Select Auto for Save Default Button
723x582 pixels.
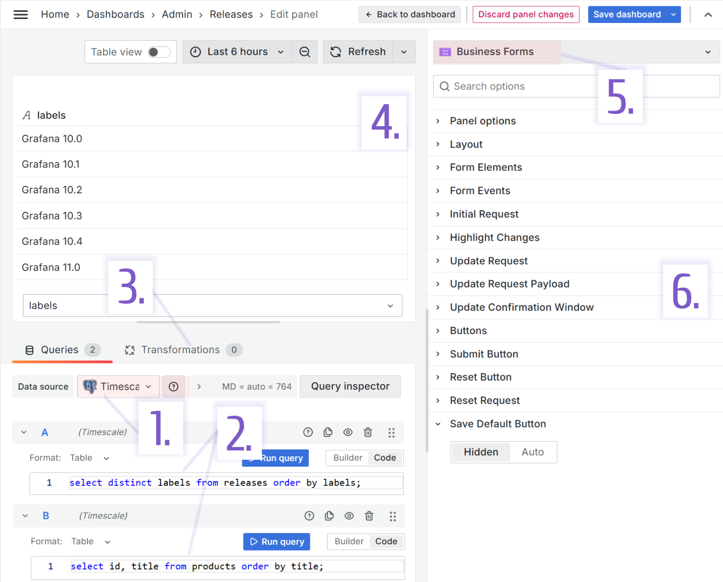click(533, 452)
